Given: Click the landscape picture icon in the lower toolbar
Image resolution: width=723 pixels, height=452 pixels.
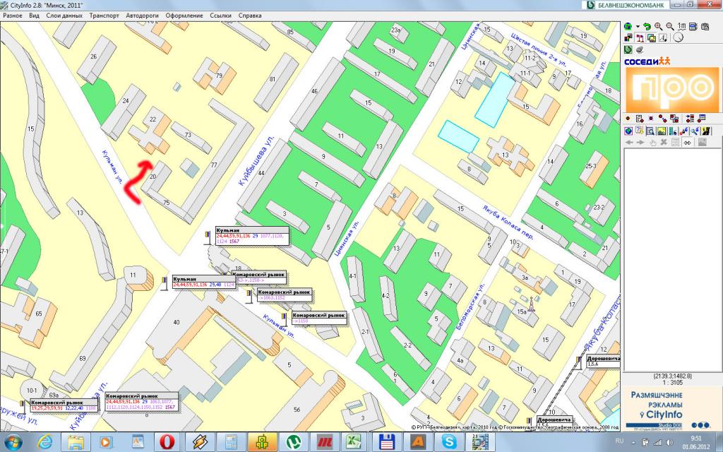Looking at the screenshot, I should (x=662, y=131).
